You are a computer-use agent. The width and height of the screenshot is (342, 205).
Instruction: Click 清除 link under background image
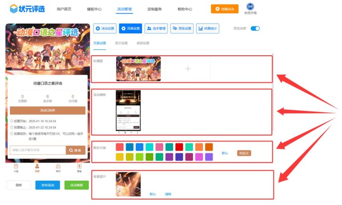tap(168, 194)
